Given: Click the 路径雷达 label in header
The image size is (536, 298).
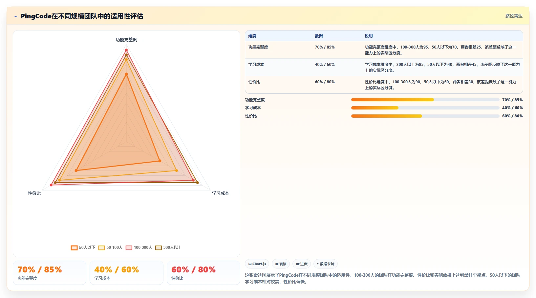Looking at the screenshot, I should click(514, 16).
